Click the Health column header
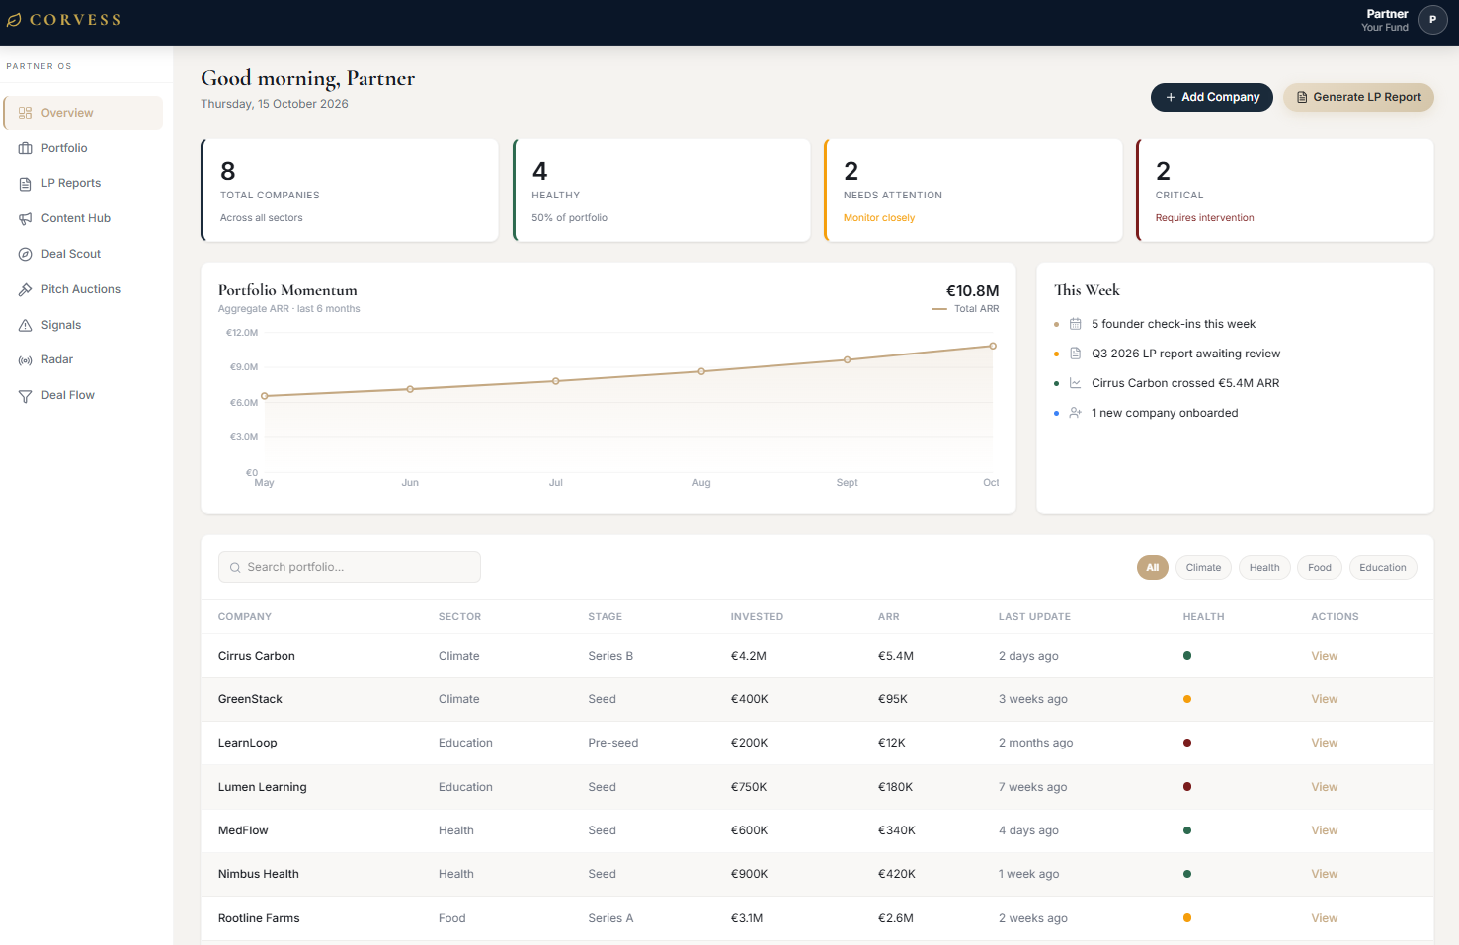This screenshot has width=1459, height=945. [1203, 617]
